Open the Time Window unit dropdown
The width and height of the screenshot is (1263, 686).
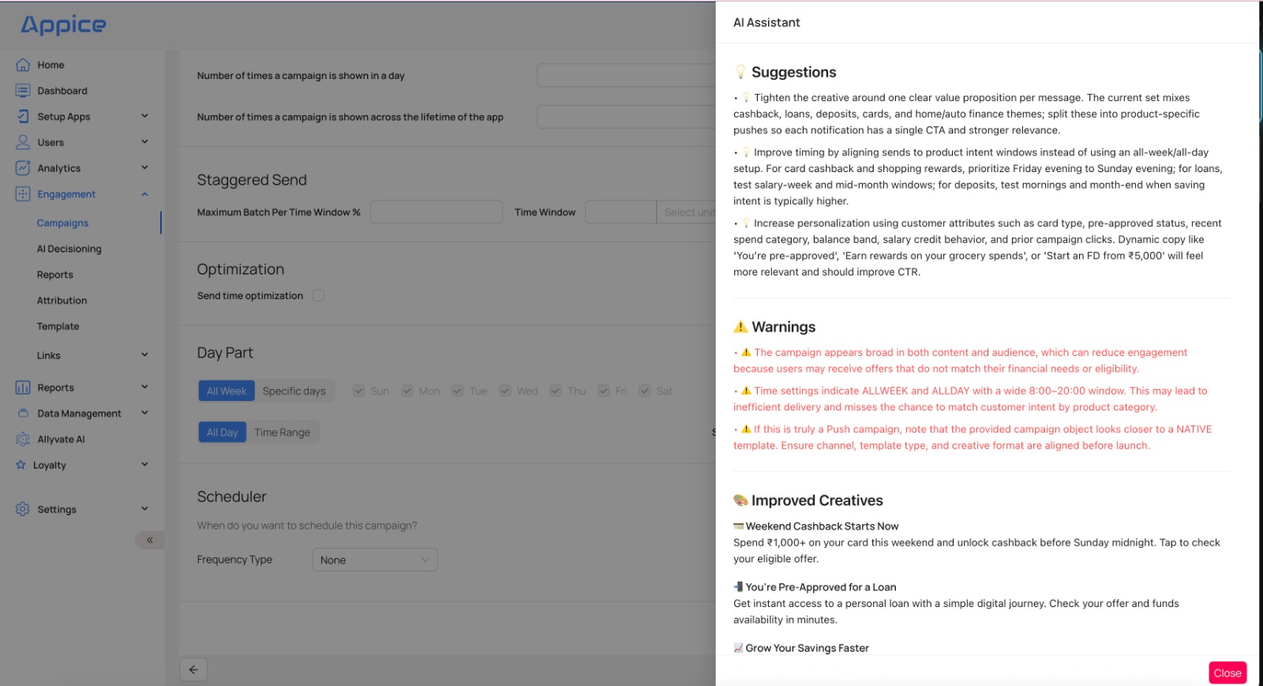click(687, 212)
